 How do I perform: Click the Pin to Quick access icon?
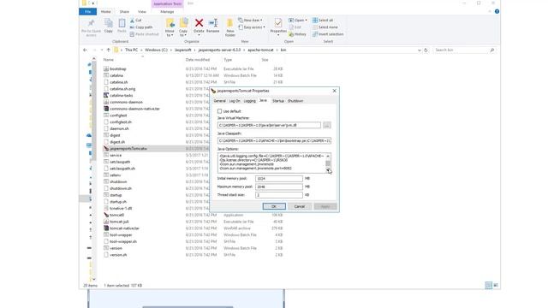[91, 24]
